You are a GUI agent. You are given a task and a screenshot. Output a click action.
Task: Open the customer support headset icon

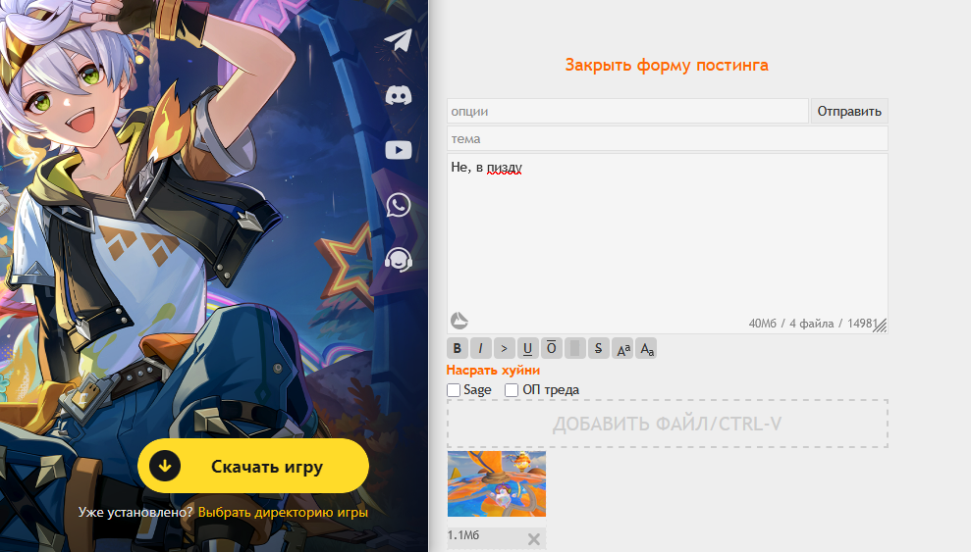click(399, 260)
